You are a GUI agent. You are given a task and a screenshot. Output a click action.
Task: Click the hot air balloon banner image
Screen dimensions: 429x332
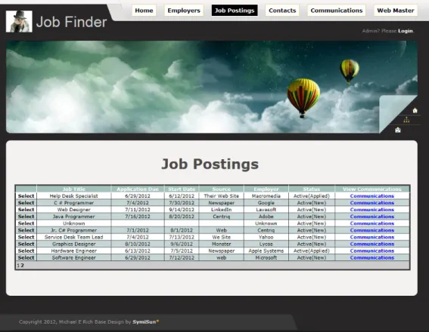coord(212,87)
